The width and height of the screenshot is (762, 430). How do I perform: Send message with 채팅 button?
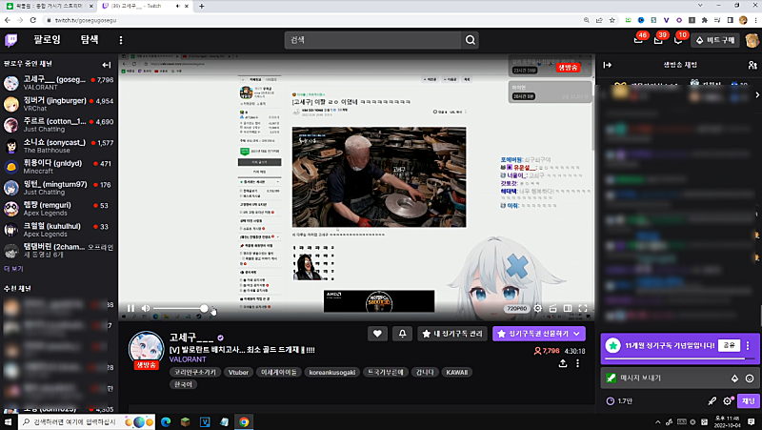coord(748,401)
